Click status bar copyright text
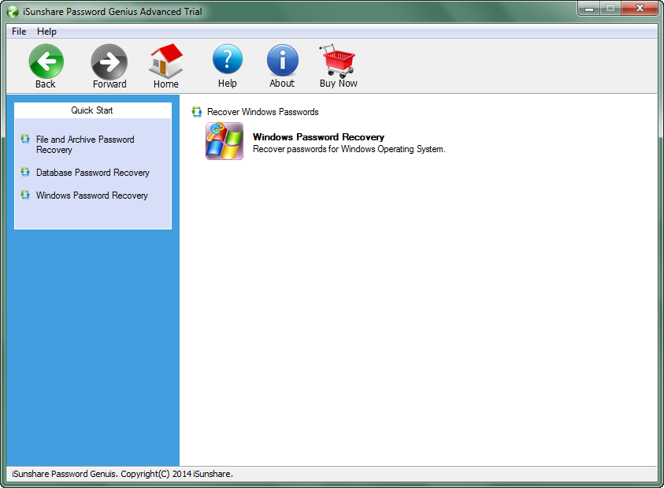Image resolution: width=664 pixels, height=488 pixels. 122,474
